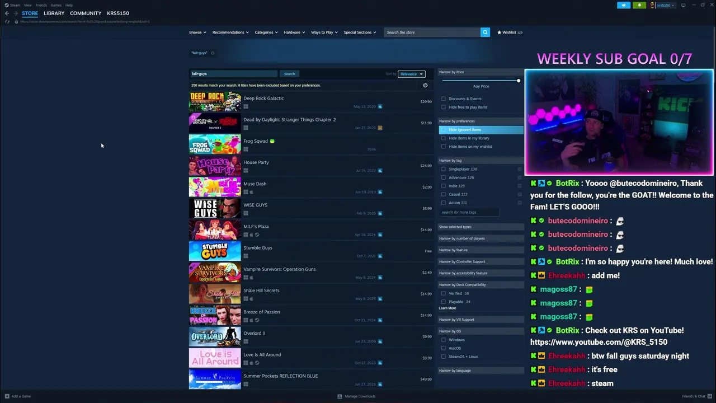Screen dimensions: 716x403
Task: Enable Hide items on my wishlist
Action: tap(444, 147)
